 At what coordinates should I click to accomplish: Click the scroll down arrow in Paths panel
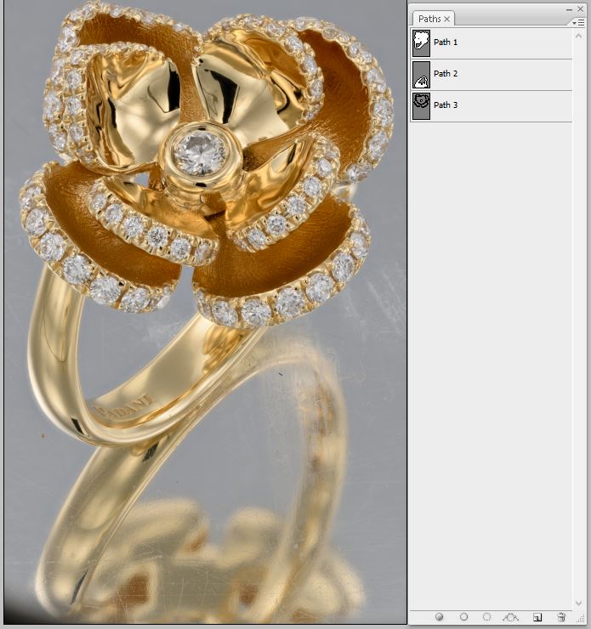pos(578,603)
